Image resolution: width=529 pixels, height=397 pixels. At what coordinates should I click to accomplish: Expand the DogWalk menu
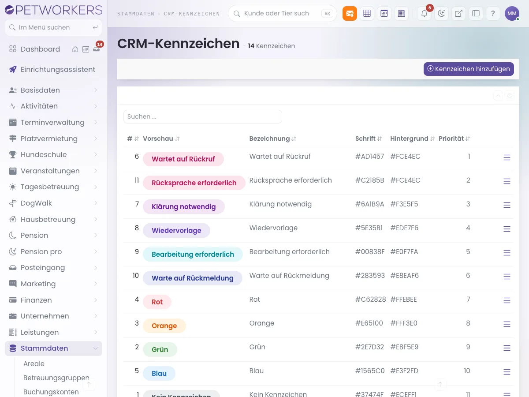tap(53, 203)
